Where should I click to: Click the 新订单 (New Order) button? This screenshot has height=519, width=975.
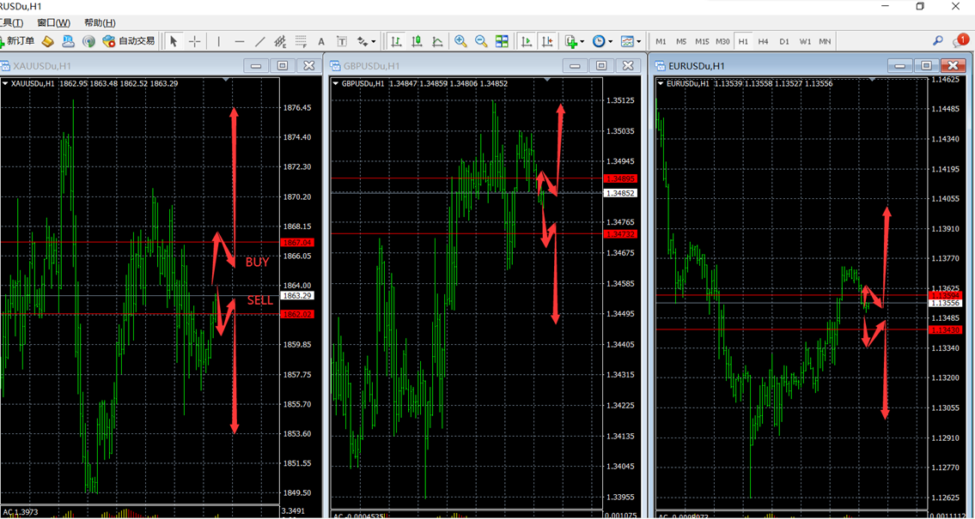[19, 41]
